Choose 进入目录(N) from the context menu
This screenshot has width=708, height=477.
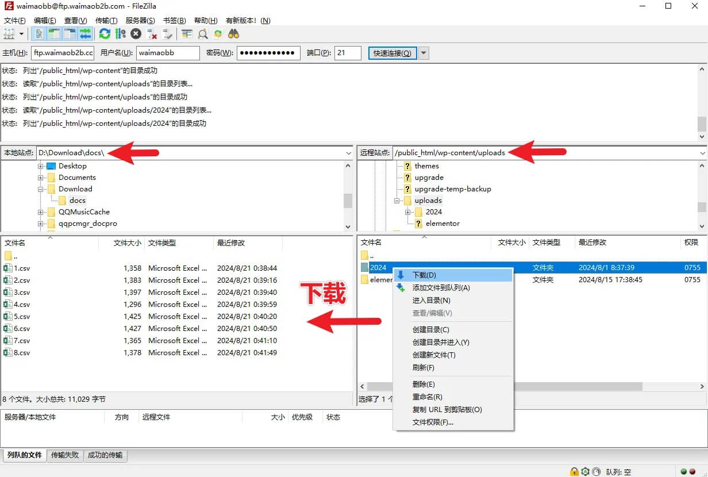coord(452,301)
